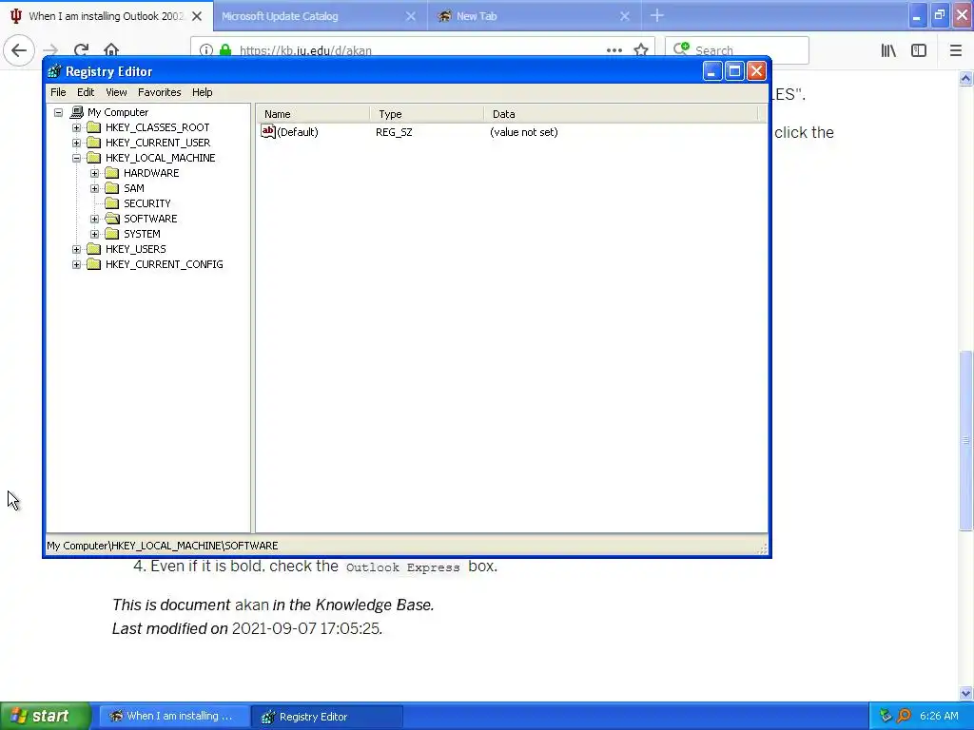
Task: Open the Edit menu in Registry Editor
Action: 86,92
